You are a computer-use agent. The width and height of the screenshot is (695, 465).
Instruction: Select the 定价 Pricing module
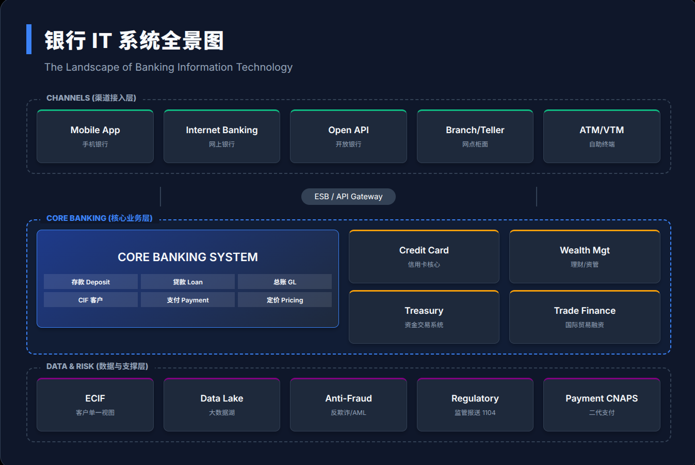[285, 300]
